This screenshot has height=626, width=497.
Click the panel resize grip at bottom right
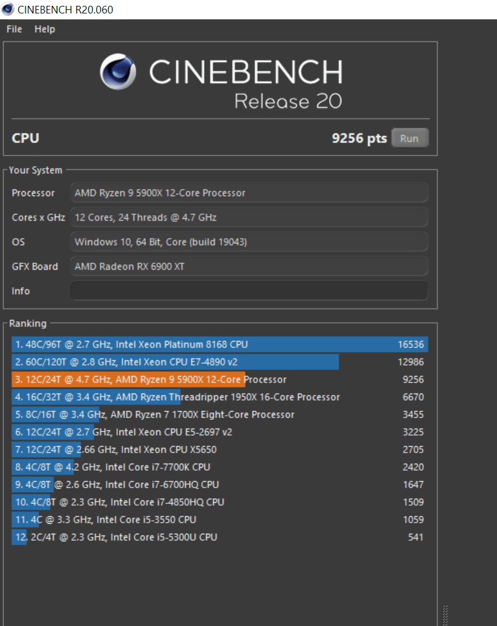coord(445,615)
